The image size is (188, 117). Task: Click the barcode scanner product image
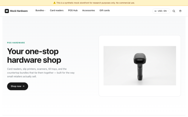tap(140, 66)
